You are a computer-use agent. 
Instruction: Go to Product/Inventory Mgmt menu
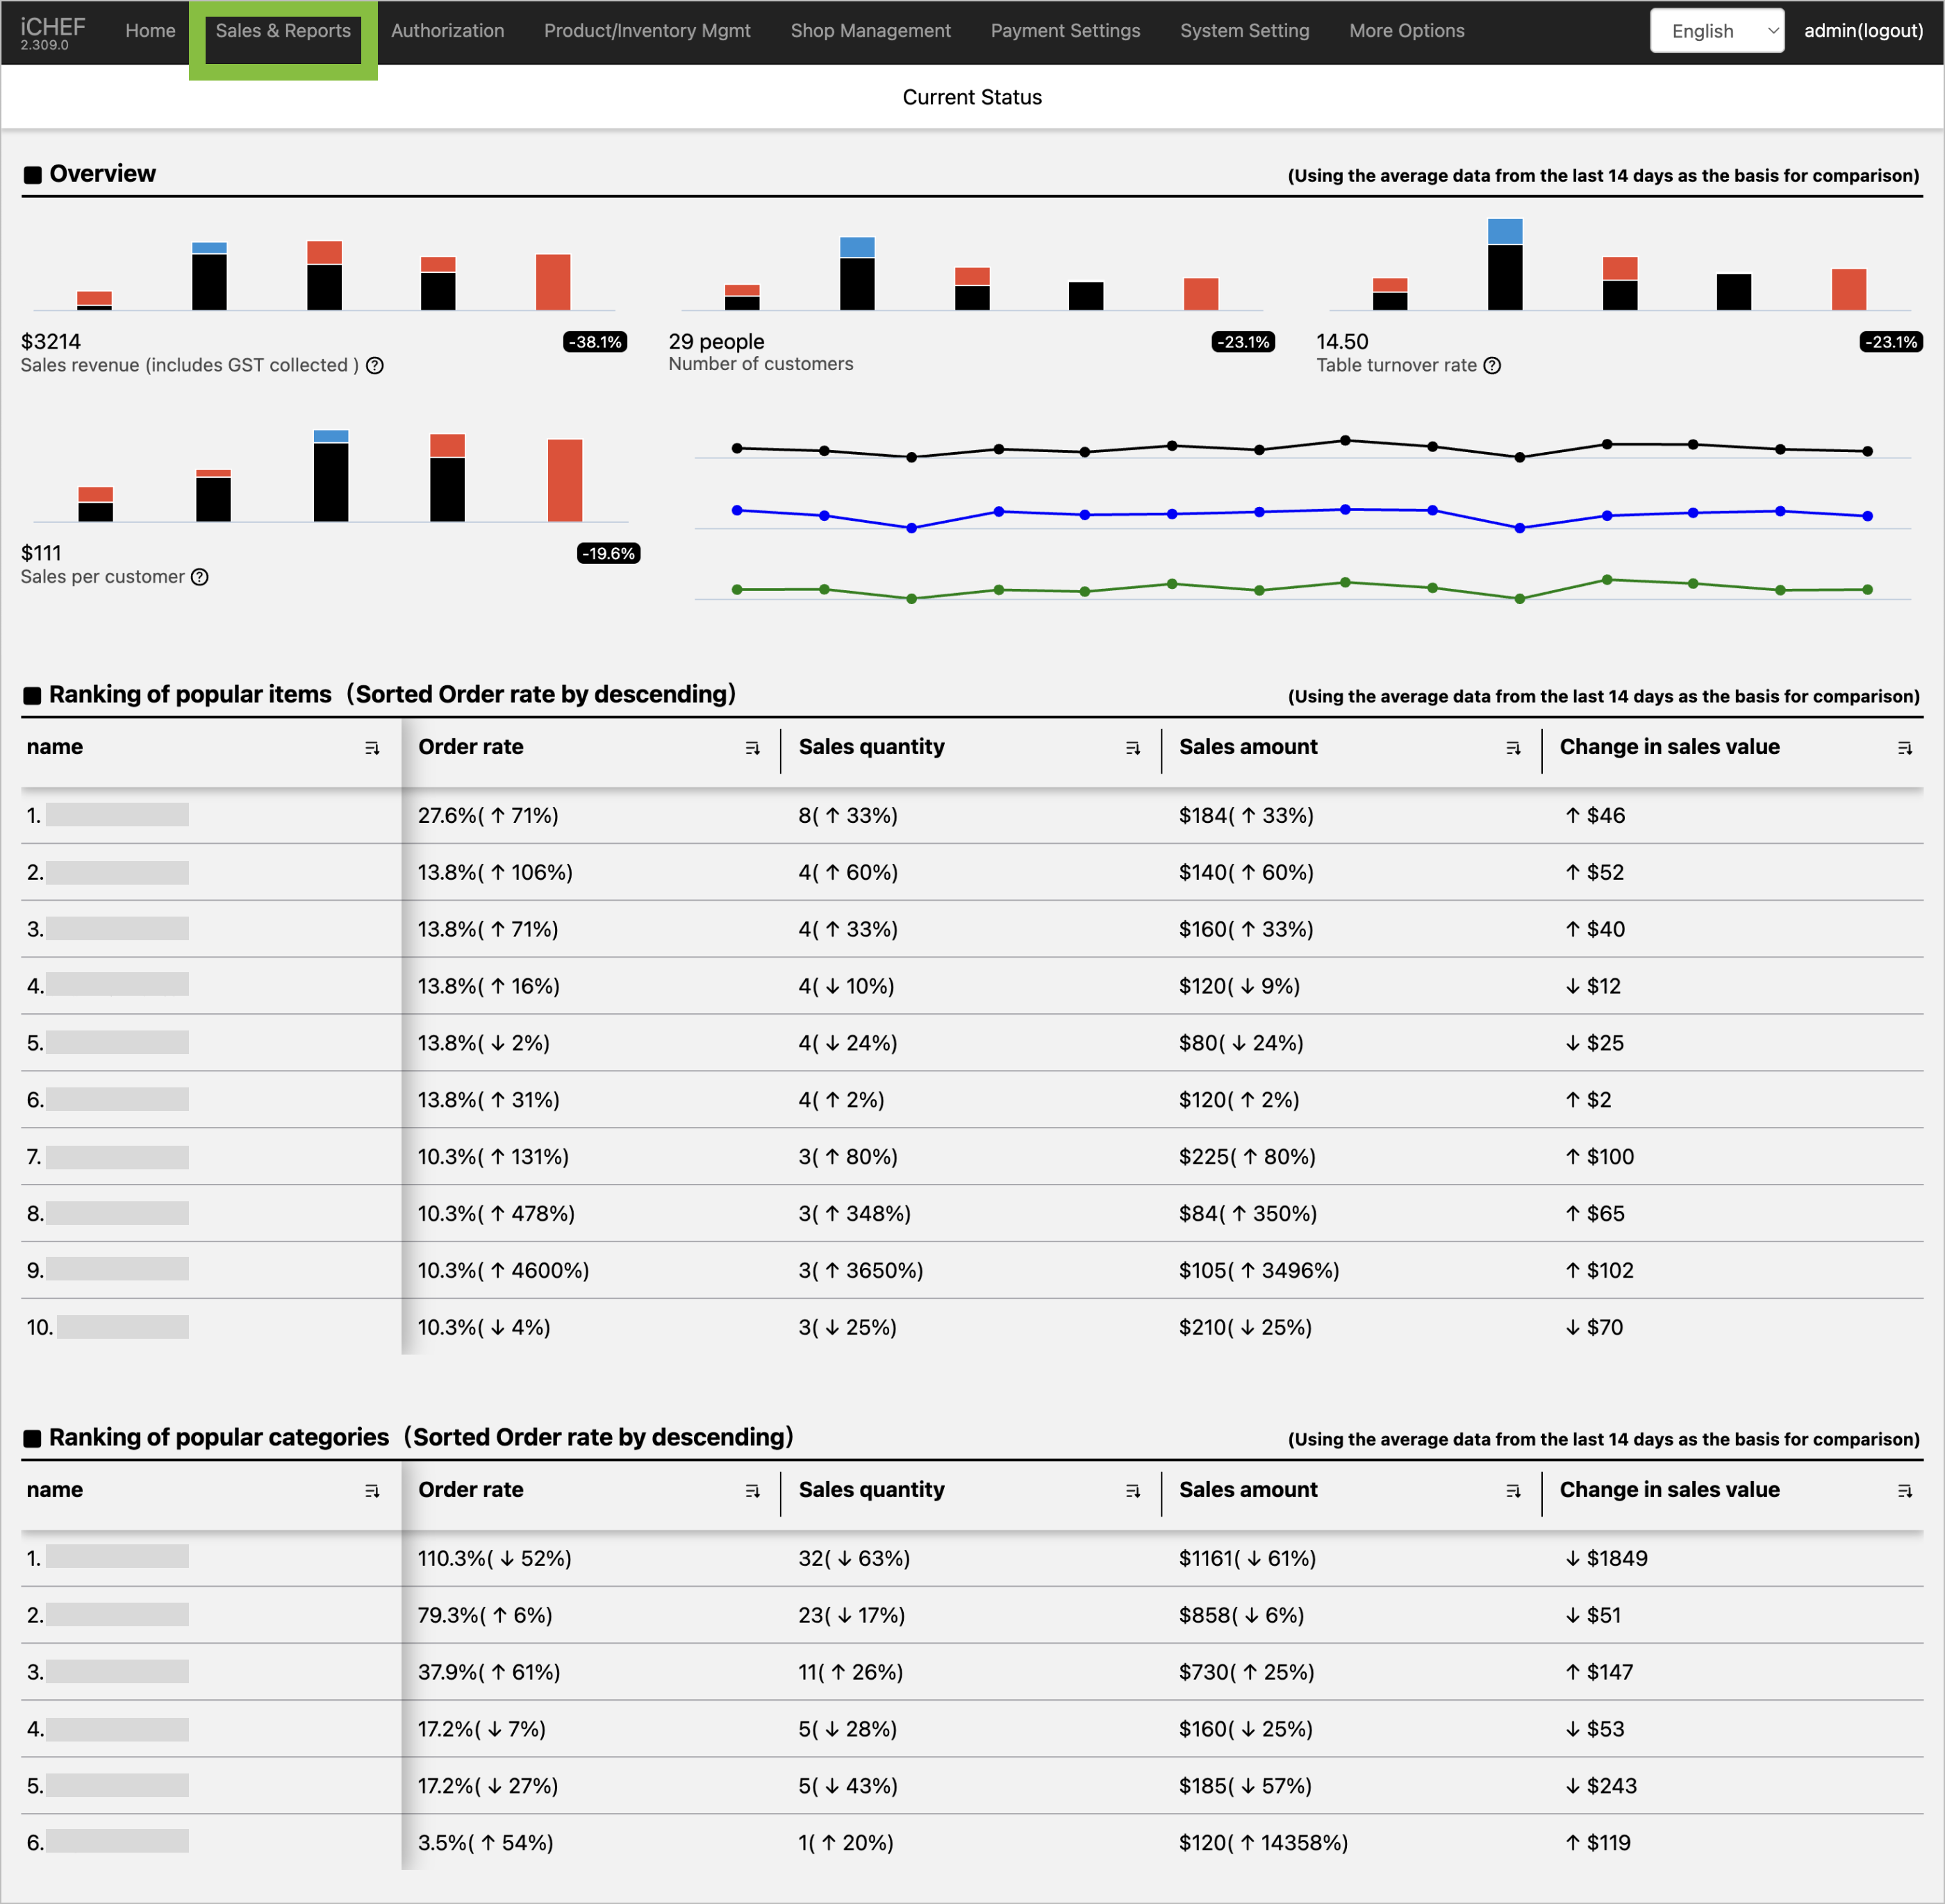[646, 31]
